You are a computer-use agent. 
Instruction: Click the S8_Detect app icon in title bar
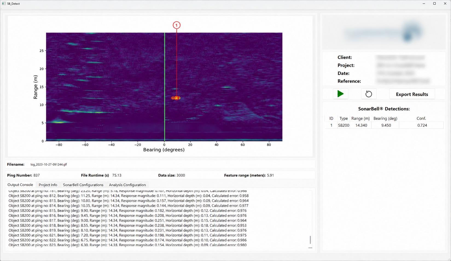coord(4,4)
